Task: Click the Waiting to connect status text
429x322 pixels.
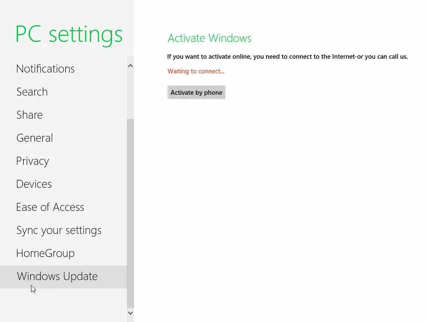Action: pyautogui.click(x=196, y=71)
